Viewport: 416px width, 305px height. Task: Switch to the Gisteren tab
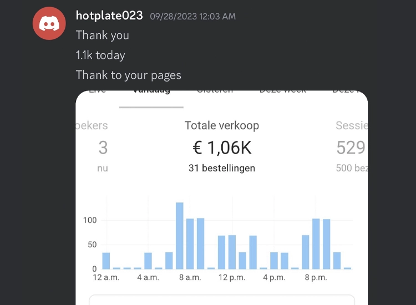click(x=215, y=92)
